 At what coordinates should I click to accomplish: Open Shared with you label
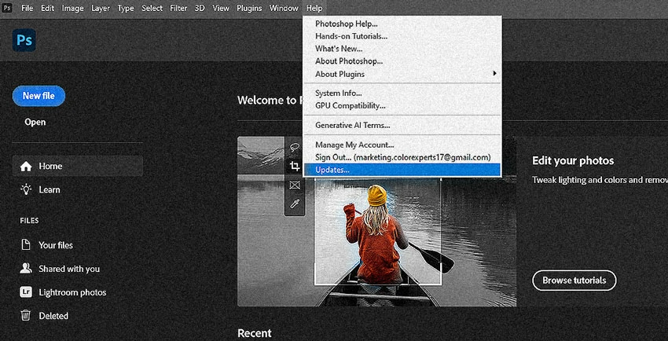(69, 269)
